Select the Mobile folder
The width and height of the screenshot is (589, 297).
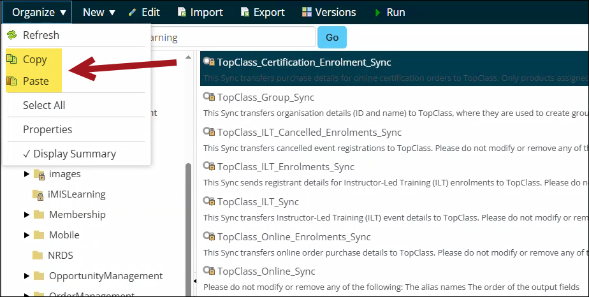click(x=64, y=235)
